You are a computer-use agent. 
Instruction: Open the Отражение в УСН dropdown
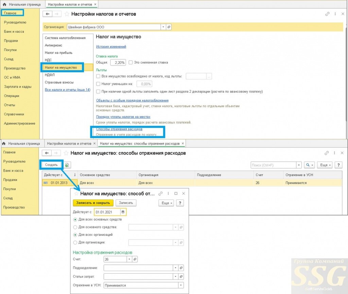pos(181,286)
